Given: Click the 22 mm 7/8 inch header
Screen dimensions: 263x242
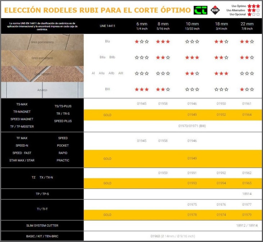Looking at the screenshot, I should click(x=247, y=26).
